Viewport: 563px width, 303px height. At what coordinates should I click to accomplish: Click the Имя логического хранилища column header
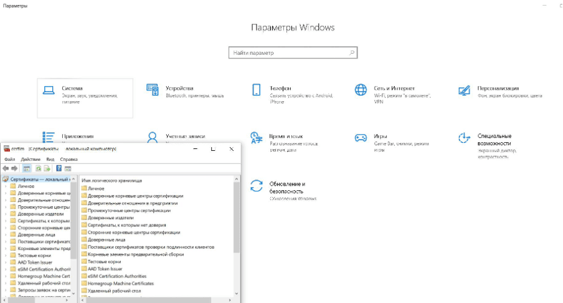[x=111, y=180]
